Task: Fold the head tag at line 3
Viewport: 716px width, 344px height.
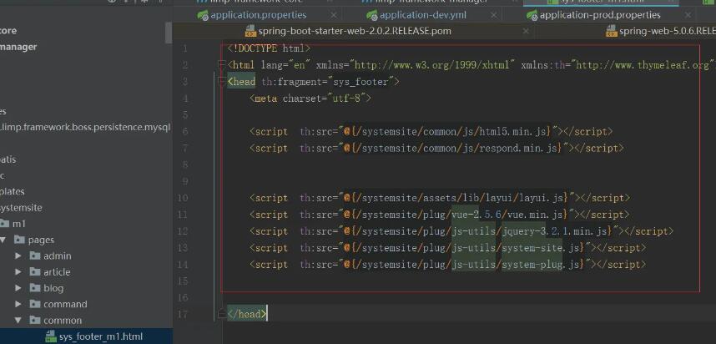Action: (222, 81)
